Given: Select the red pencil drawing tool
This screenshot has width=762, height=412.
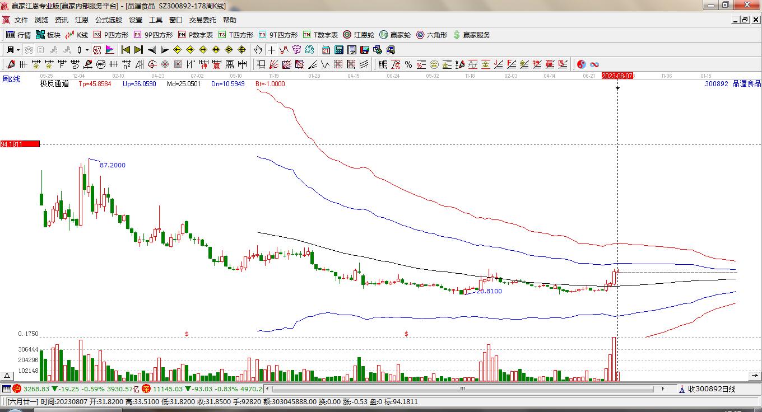Looking at the screenshot, I should (x=11, y=64).
